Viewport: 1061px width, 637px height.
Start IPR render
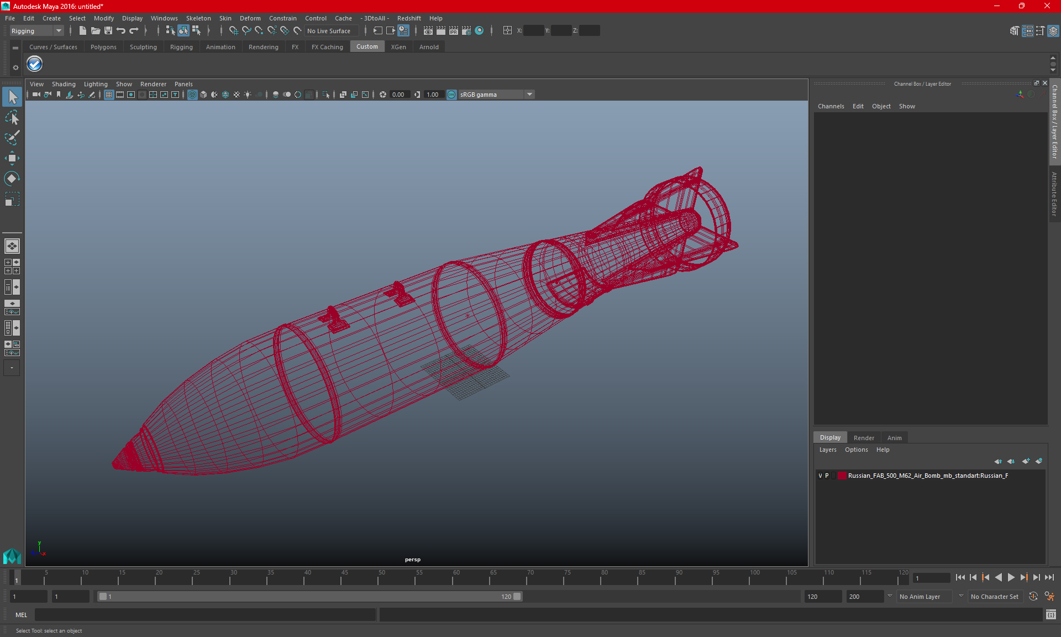click(x=453, y=31)
